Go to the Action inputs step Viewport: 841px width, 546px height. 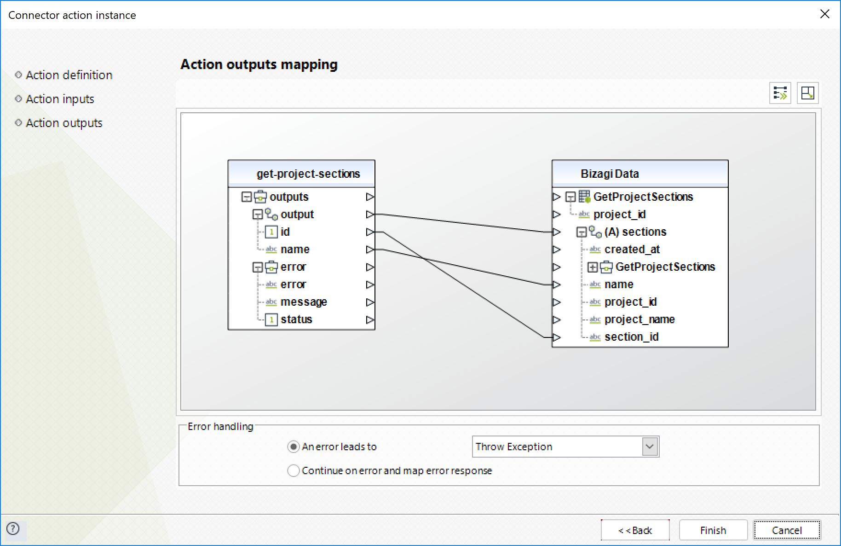[x=60, y=99]
